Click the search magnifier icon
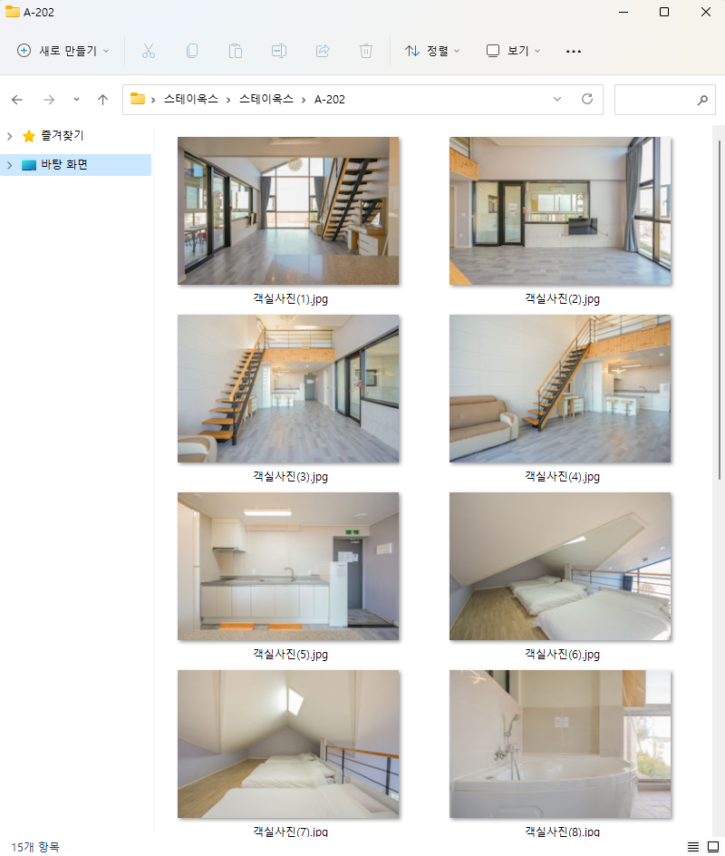 pyautogui.click(x=702, y=100)
